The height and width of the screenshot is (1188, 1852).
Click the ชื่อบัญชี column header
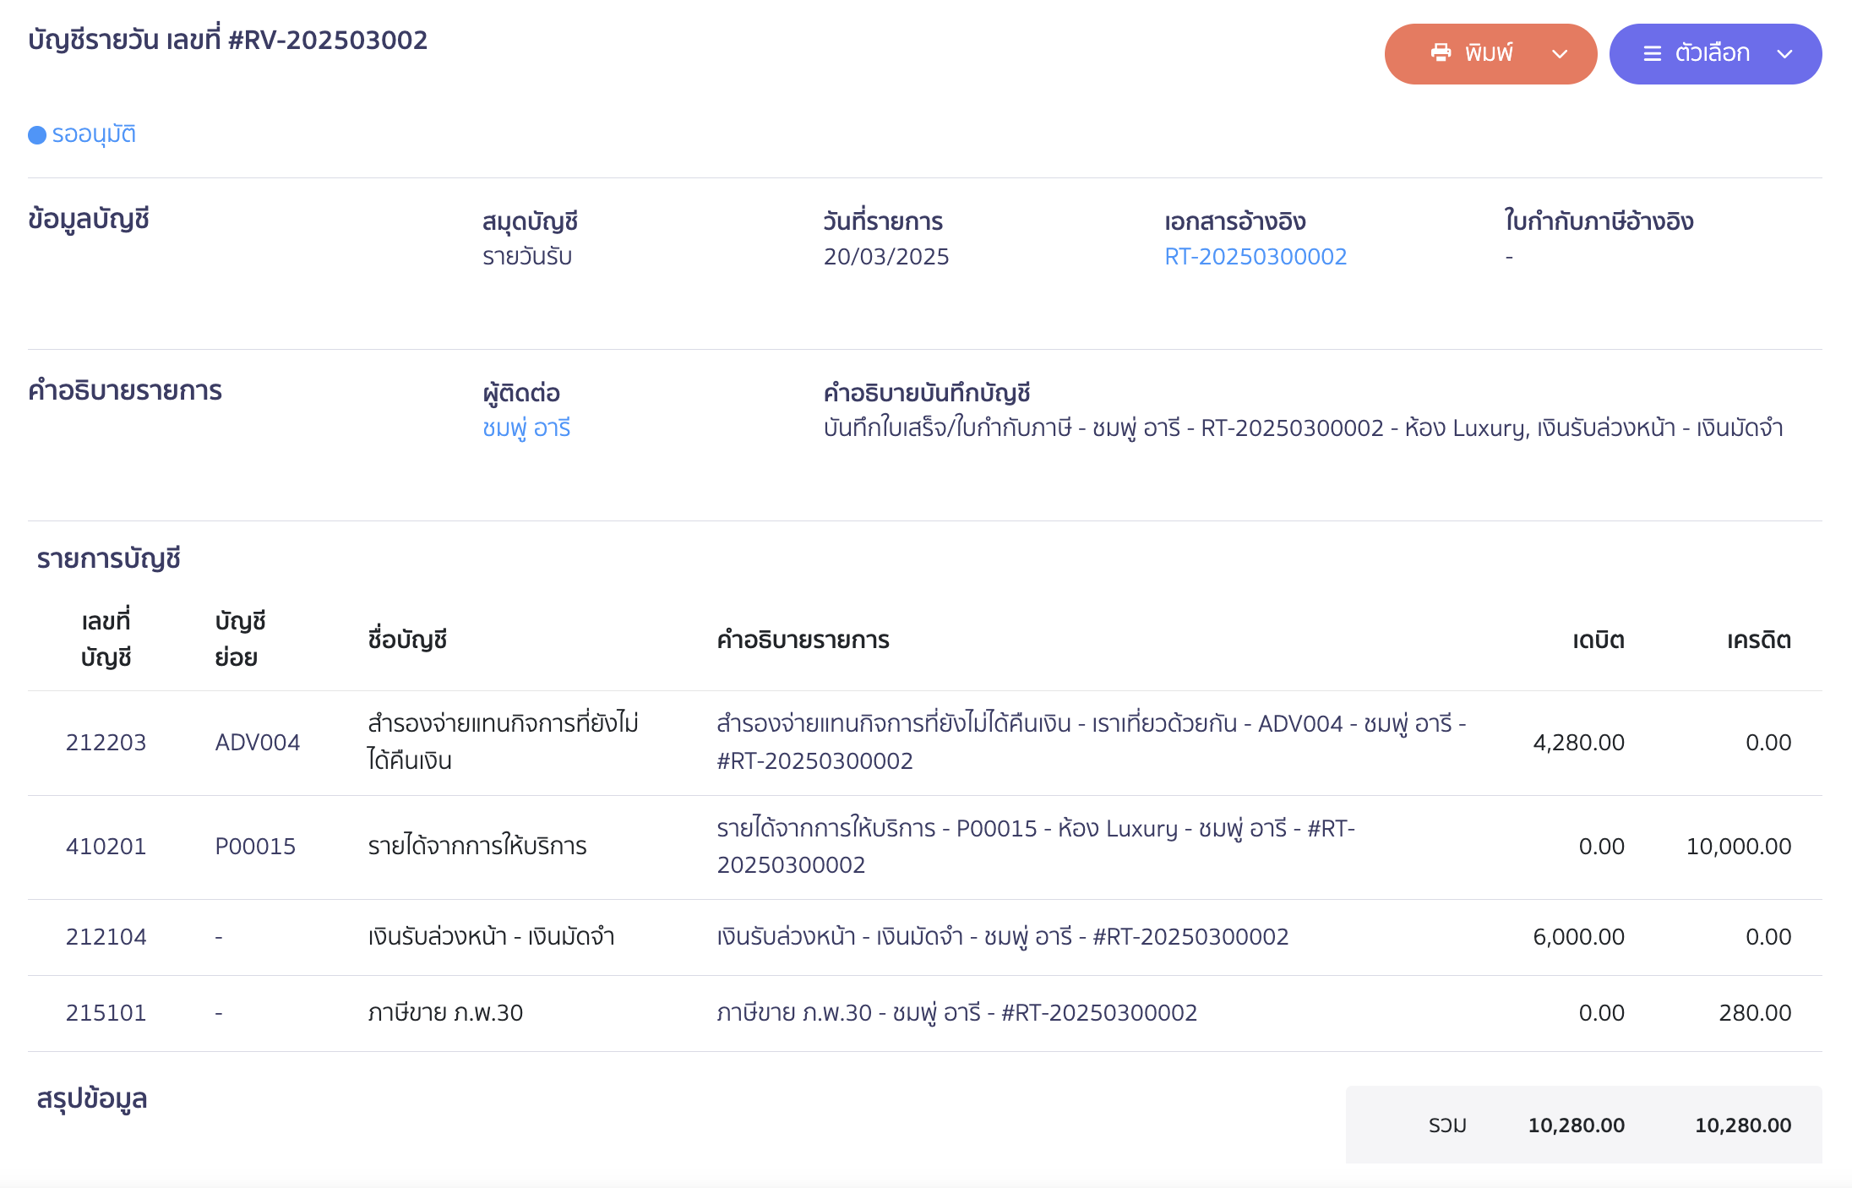click(407, 640)
